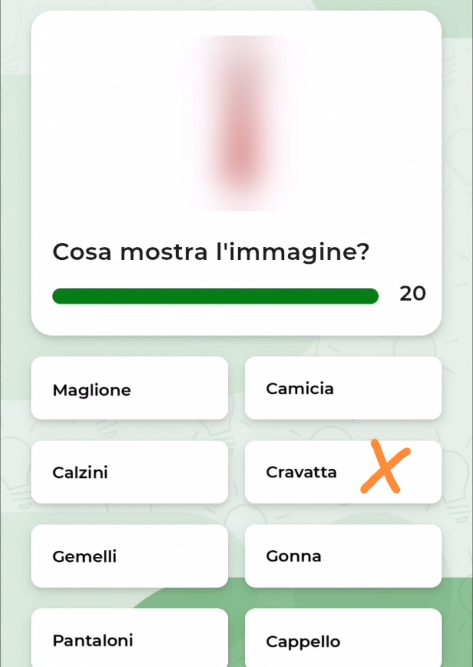Viewport: 473px width, 667px height.
Task: Select the Maglione answer
Action: pos(130,388)
